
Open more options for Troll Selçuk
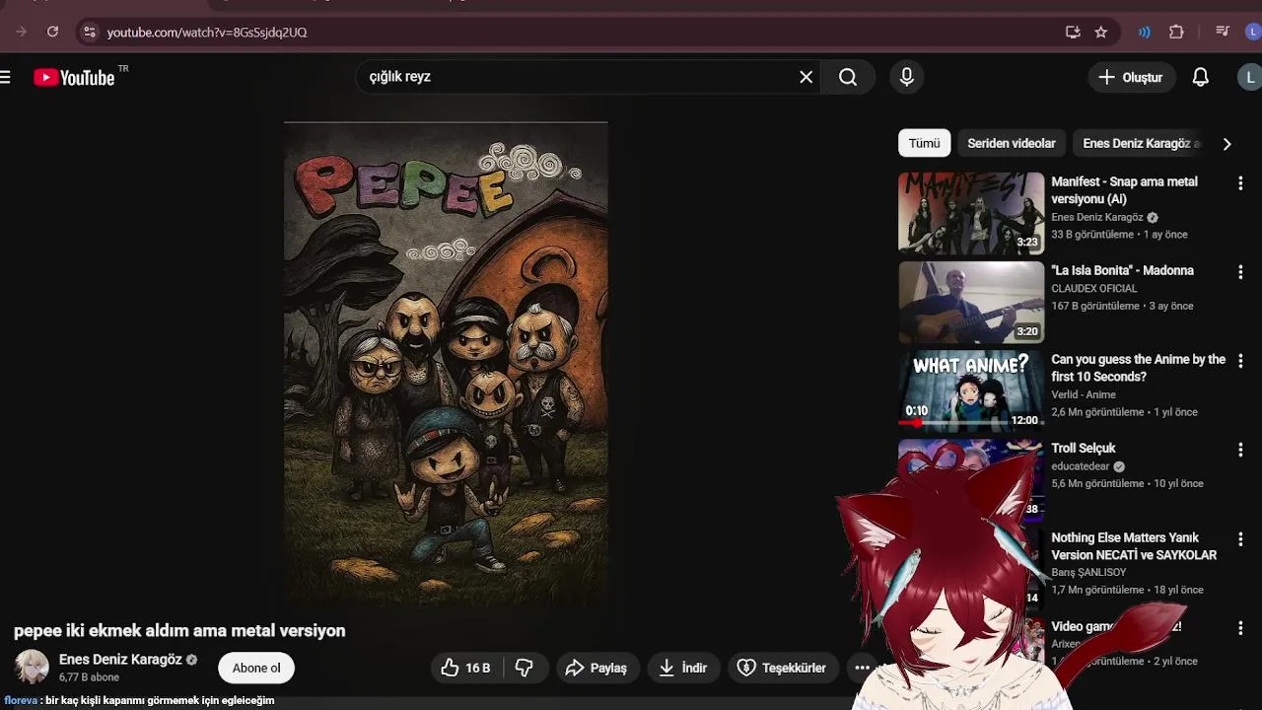point(1240,450)
